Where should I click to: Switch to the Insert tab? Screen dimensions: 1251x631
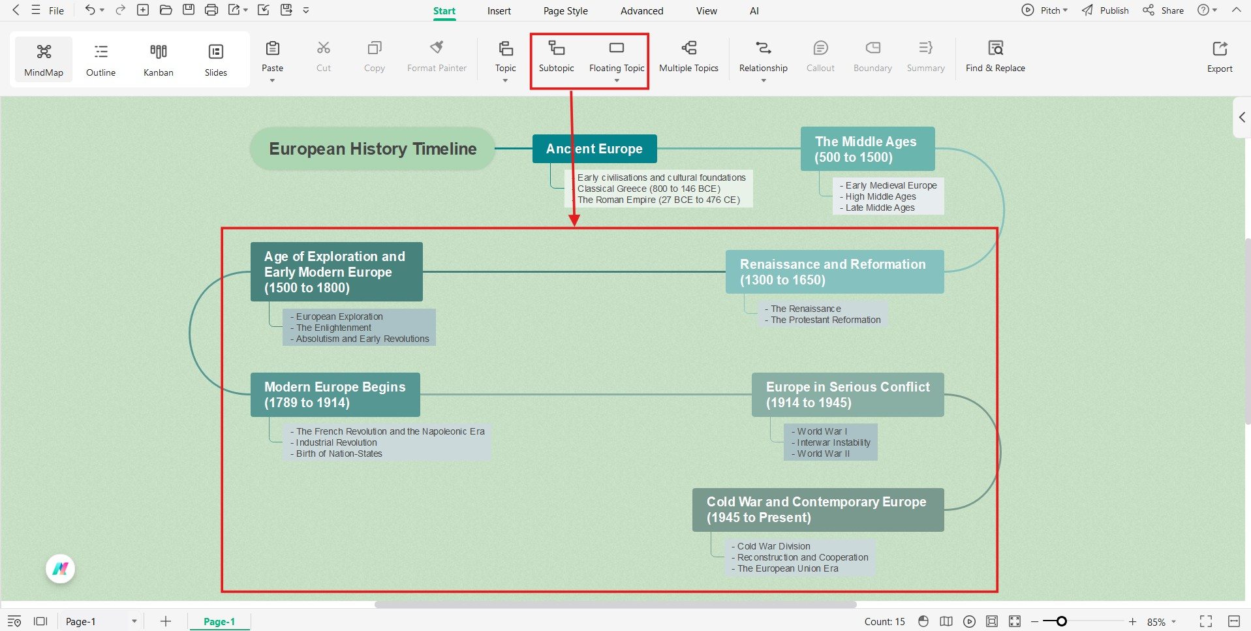pos(499,10)
